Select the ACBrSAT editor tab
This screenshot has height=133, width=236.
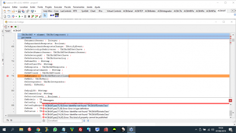click(x=17, y=31)
